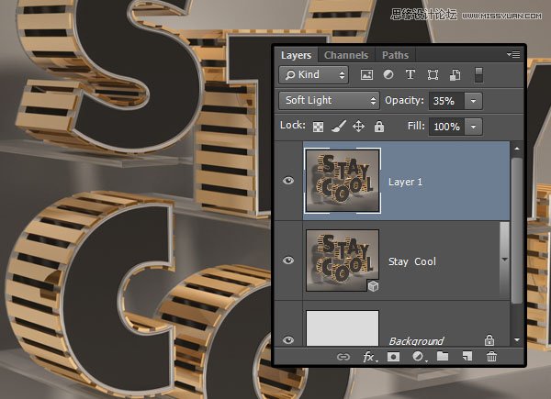Open Fill slider dropdown arrow
This screenshot has height=399, width=551.
[473, 127]
